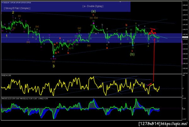The image size is (189, 127).
Task: Click the GOLD,H1 symbol price header
Action: click(17, 3)
